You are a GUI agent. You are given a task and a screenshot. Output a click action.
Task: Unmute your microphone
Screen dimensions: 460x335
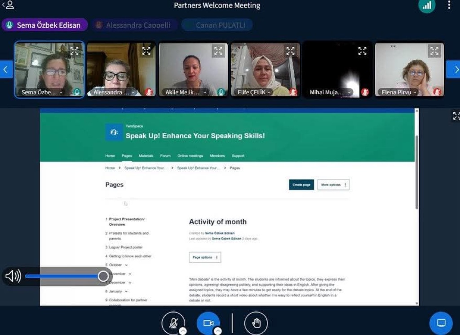coord(173,323)
